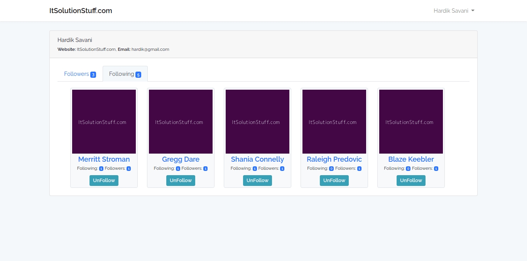Unfollow Blaze Keebler
The image size is (527, 261).
(x=411, y=180)
